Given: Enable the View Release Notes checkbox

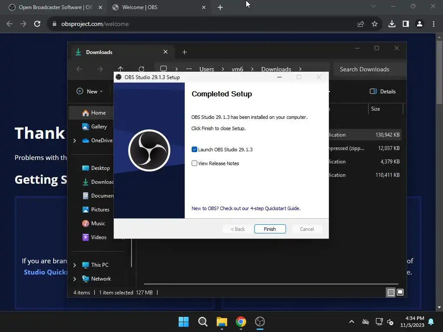Looking at the screenshot, I should [194, 163].
